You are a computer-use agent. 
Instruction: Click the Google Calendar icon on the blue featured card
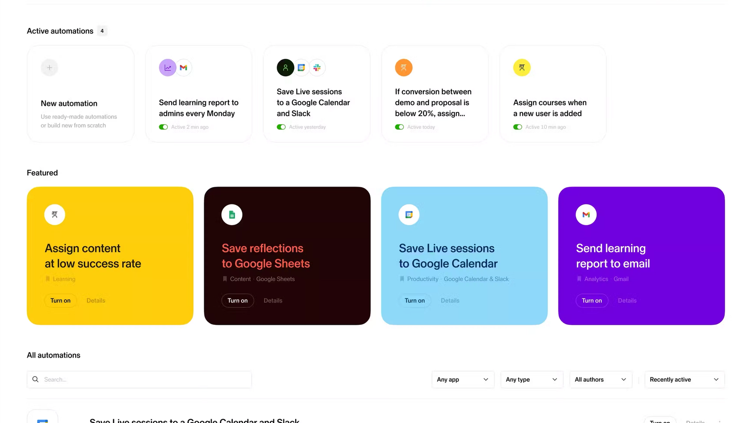[409, 215]
